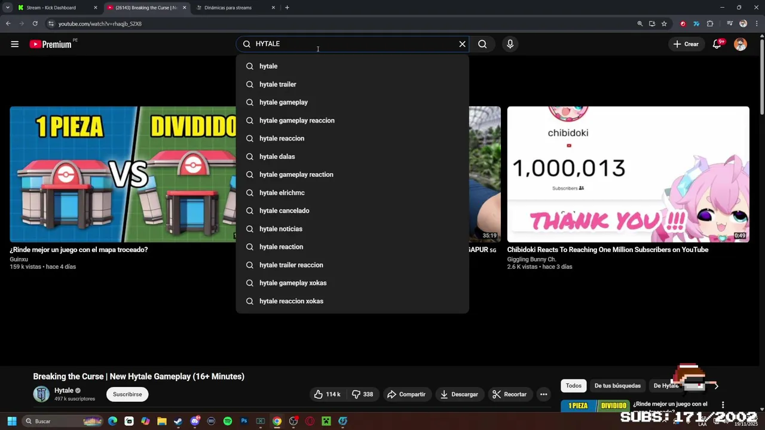Open the tab search dropdown arrow

[7, 8]
